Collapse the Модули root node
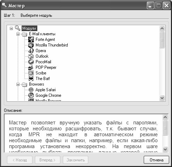This screenshot has height=167, width=172. click(11, 28)
